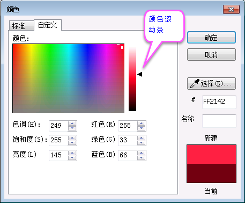Close the 颜色 dialog window
This screenshot has width=245, height=203.
231,9
